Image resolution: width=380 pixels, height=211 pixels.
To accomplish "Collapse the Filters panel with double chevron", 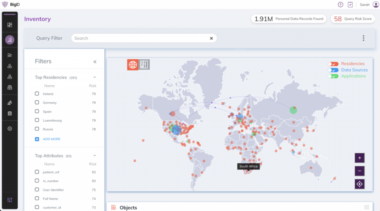I will (x=95, y=62).
